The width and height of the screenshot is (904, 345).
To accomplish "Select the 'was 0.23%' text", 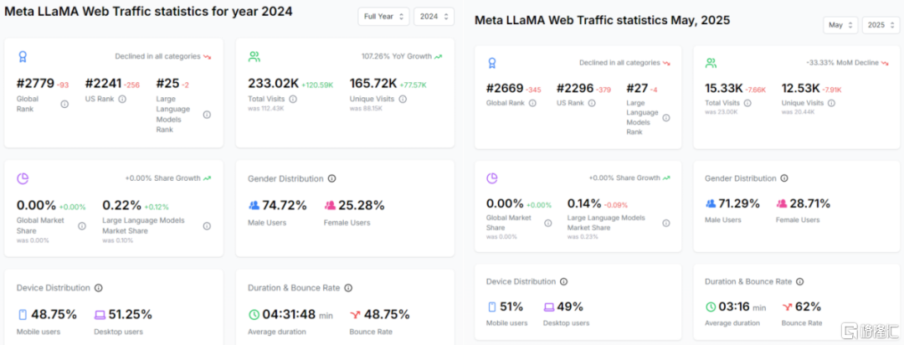I will 583,237.
